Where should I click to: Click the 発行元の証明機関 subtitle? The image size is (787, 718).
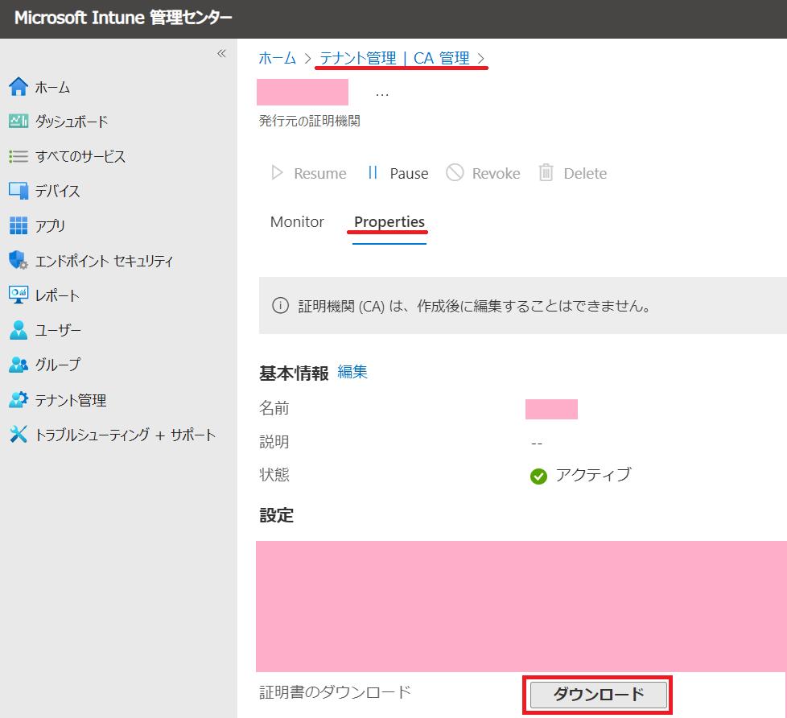coord(309,121)
